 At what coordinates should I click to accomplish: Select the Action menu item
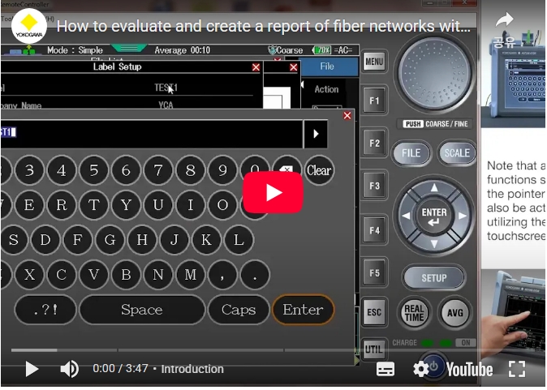point(326,89)
